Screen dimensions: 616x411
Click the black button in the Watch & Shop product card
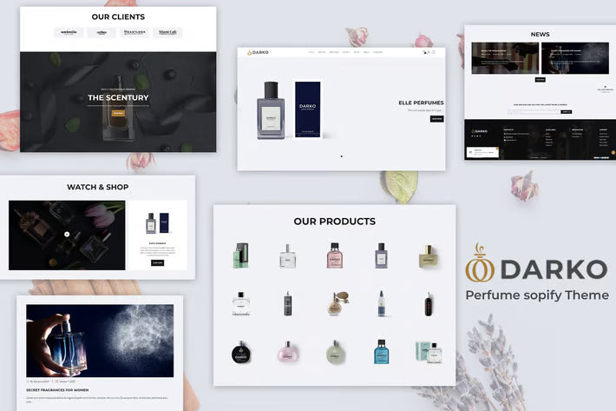[157, 262]
